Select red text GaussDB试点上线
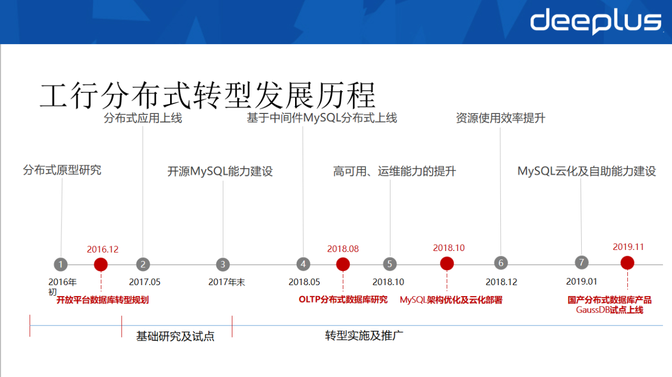 click(x=610, y=310)
